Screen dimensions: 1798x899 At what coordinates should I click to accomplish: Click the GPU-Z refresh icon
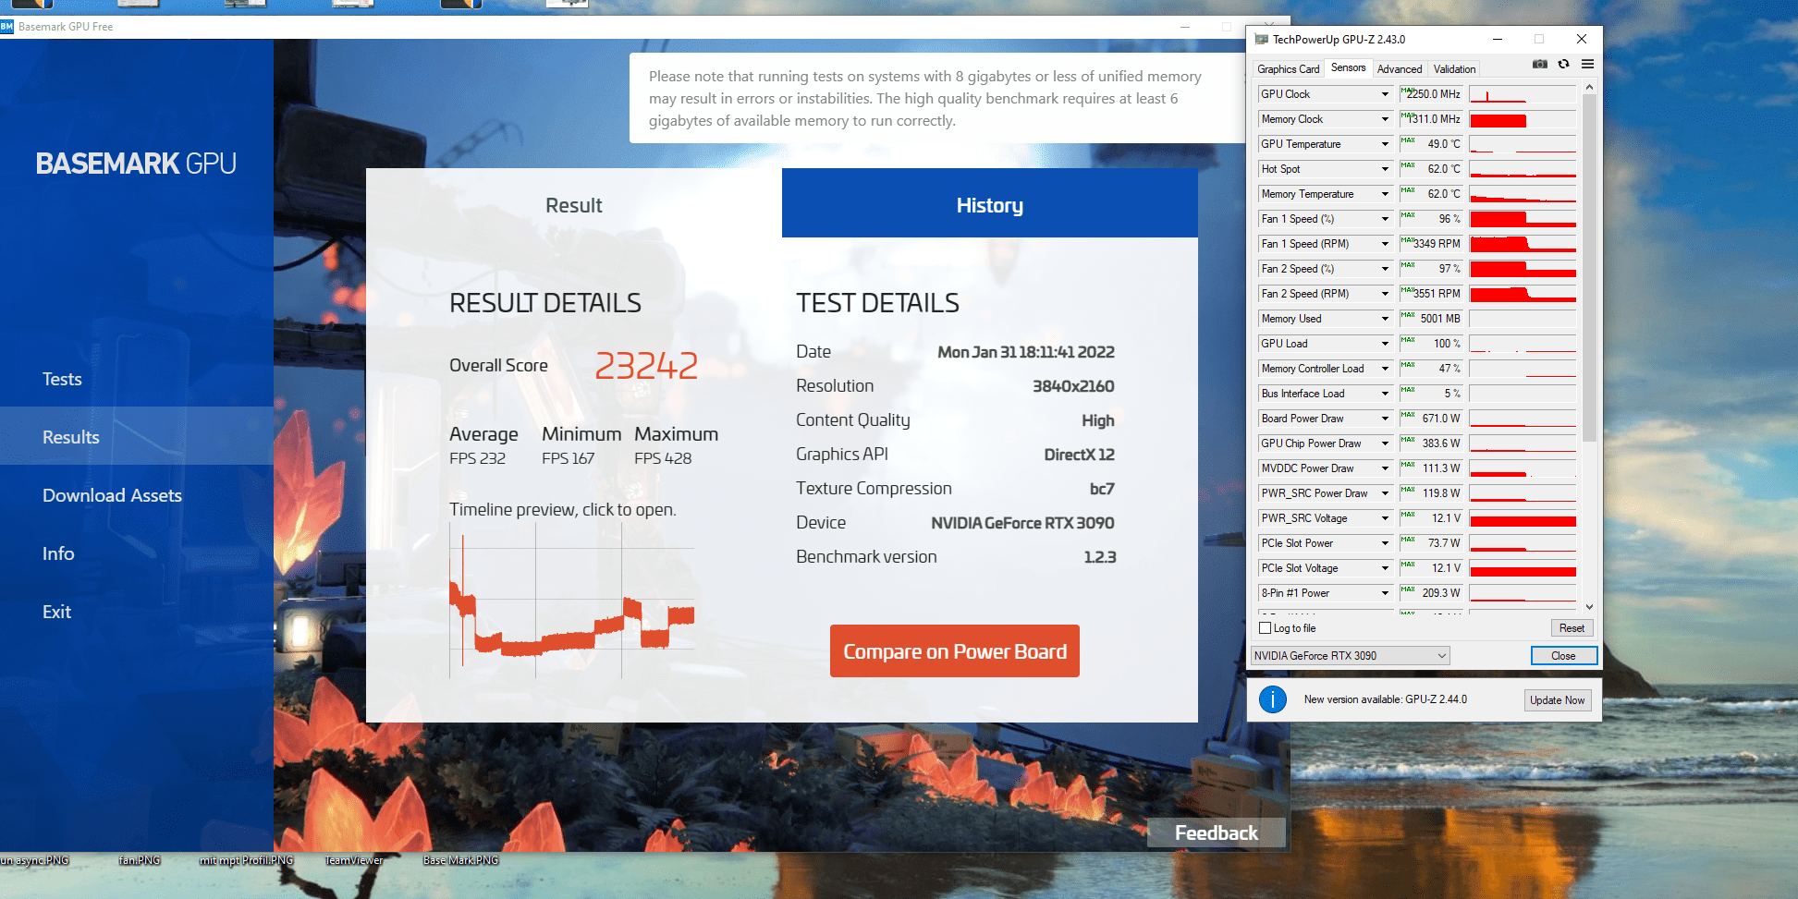click(1563, 64)
